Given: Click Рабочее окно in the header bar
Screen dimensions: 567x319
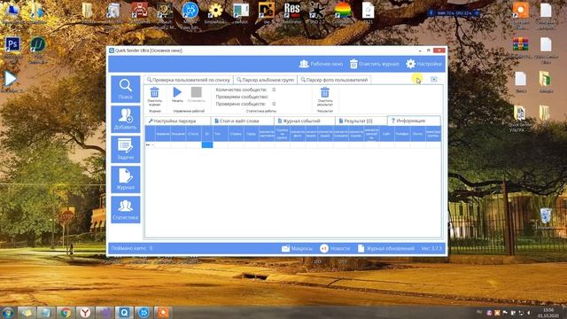Looking at the screenshot, I should pyautogui.click(x=321, y=64).
